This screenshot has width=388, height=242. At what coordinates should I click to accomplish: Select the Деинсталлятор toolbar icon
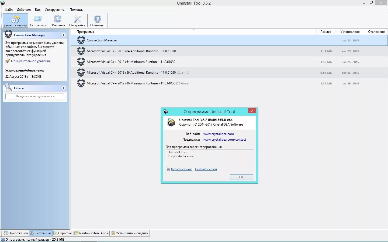pyautogui.click(x=15, y=21)
